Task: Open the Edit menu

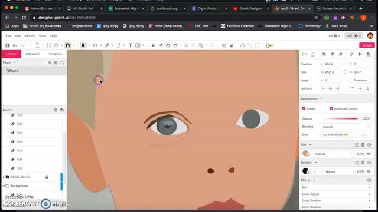Action: pyautogui.click(x=18, y=36)
